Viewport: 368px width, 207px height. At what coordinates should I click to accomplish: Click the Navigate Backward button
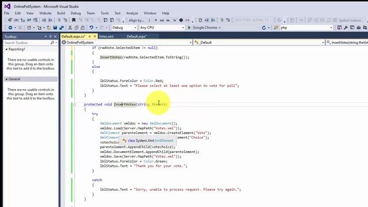[x=10, y=28]
